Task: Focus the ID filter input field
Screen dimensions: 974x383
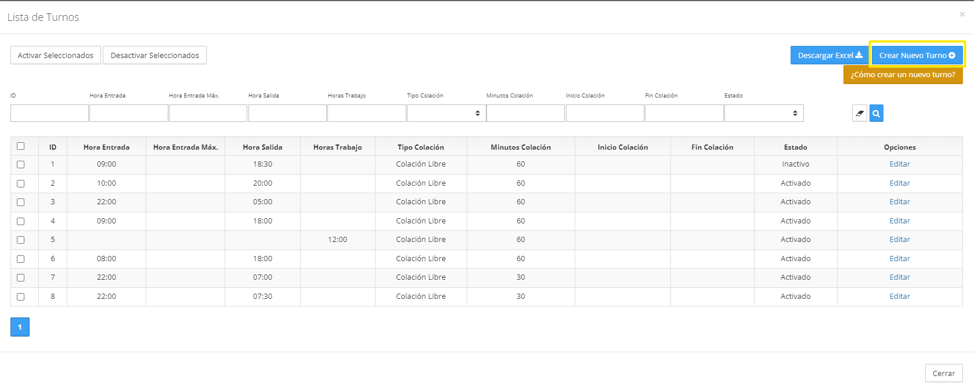Action: click(x=49, y=113)
